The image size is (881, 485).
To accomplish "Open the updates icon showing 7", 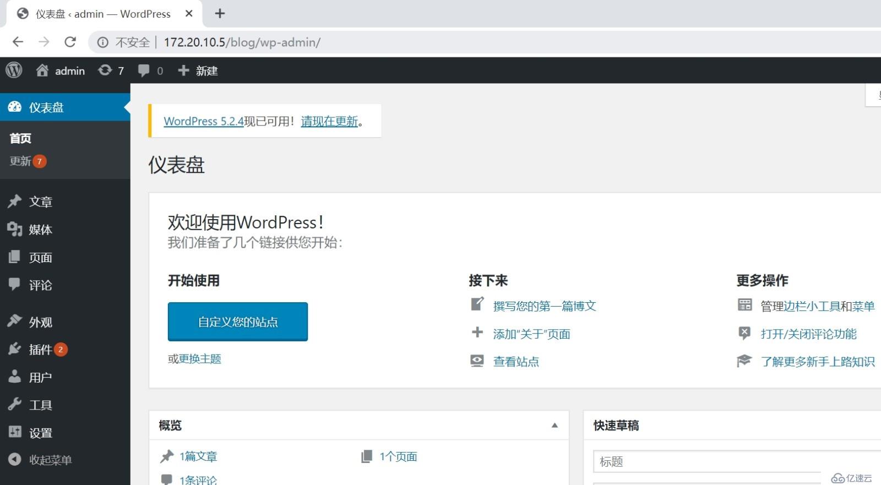I will 105,70.
